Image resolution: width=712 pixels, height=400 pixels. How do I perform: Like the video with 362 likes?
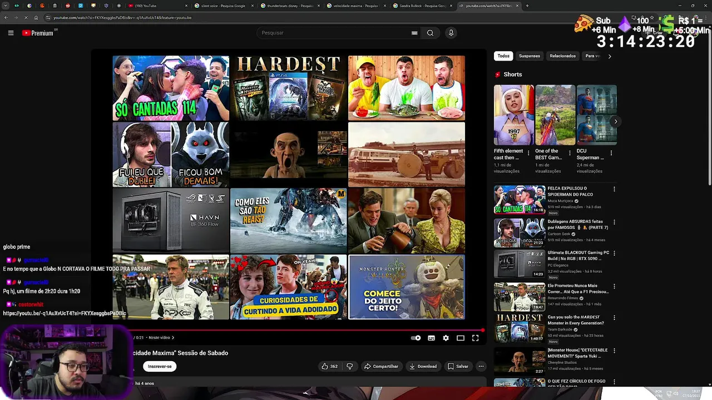pos(329,366)
